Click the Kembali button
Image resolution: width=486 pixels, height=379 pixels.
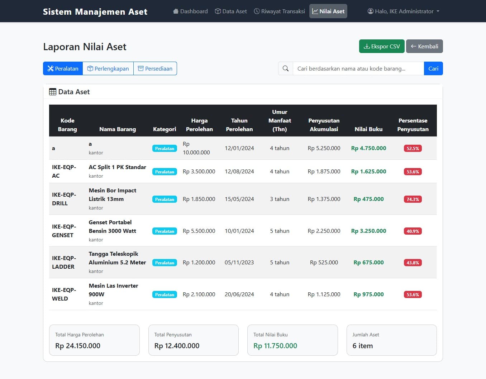tap(424, 46)
